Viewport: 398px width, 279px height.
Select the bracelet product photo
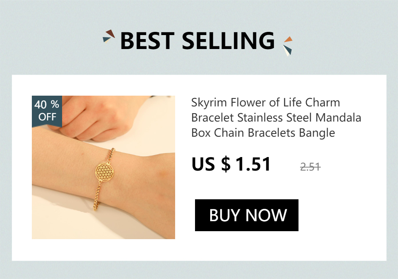pos(103,167)
